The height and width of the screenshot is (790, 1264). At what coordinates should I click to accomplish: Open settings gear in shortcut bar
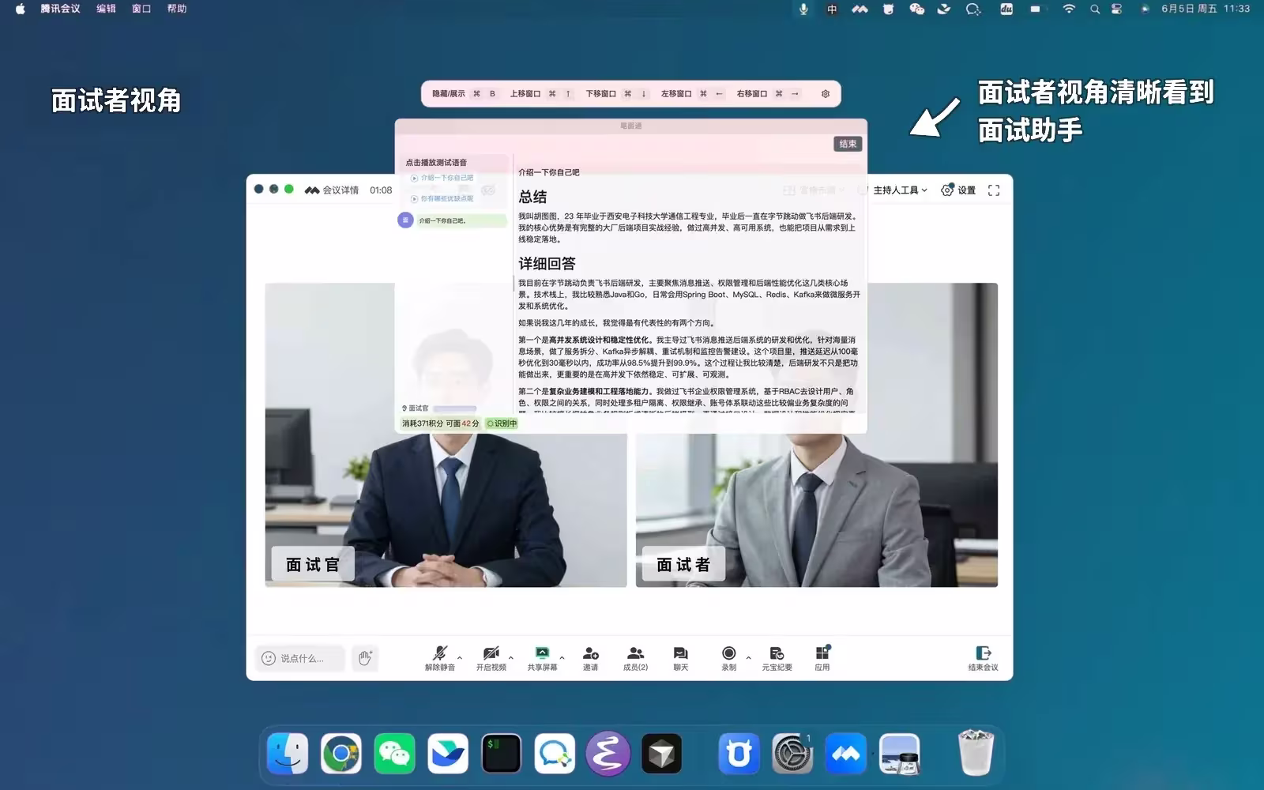click(826, 93)
